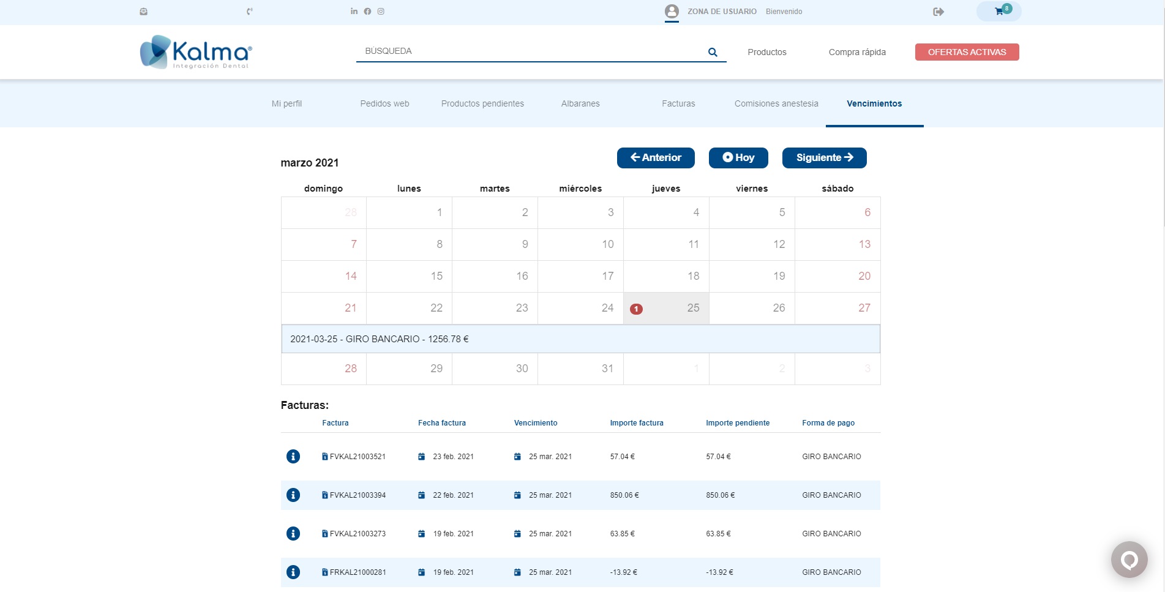Click calendar icon next to 22 feb. 2021

(421, 495)
